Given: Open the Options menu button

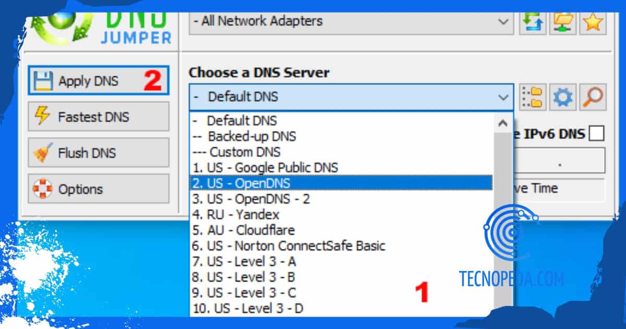Looking at the screenshot, I should tap(99, 189).
